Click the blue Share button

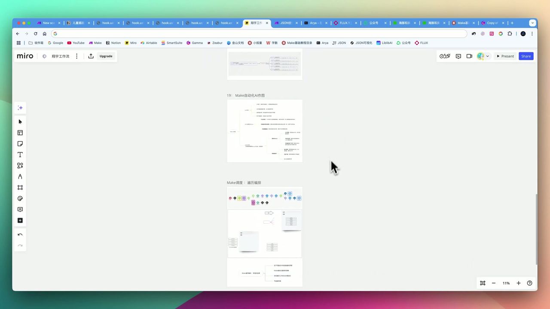[526, 56]
